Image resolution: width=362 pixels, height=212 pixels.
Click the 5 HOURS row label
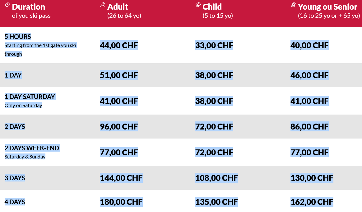click(17, 36)
